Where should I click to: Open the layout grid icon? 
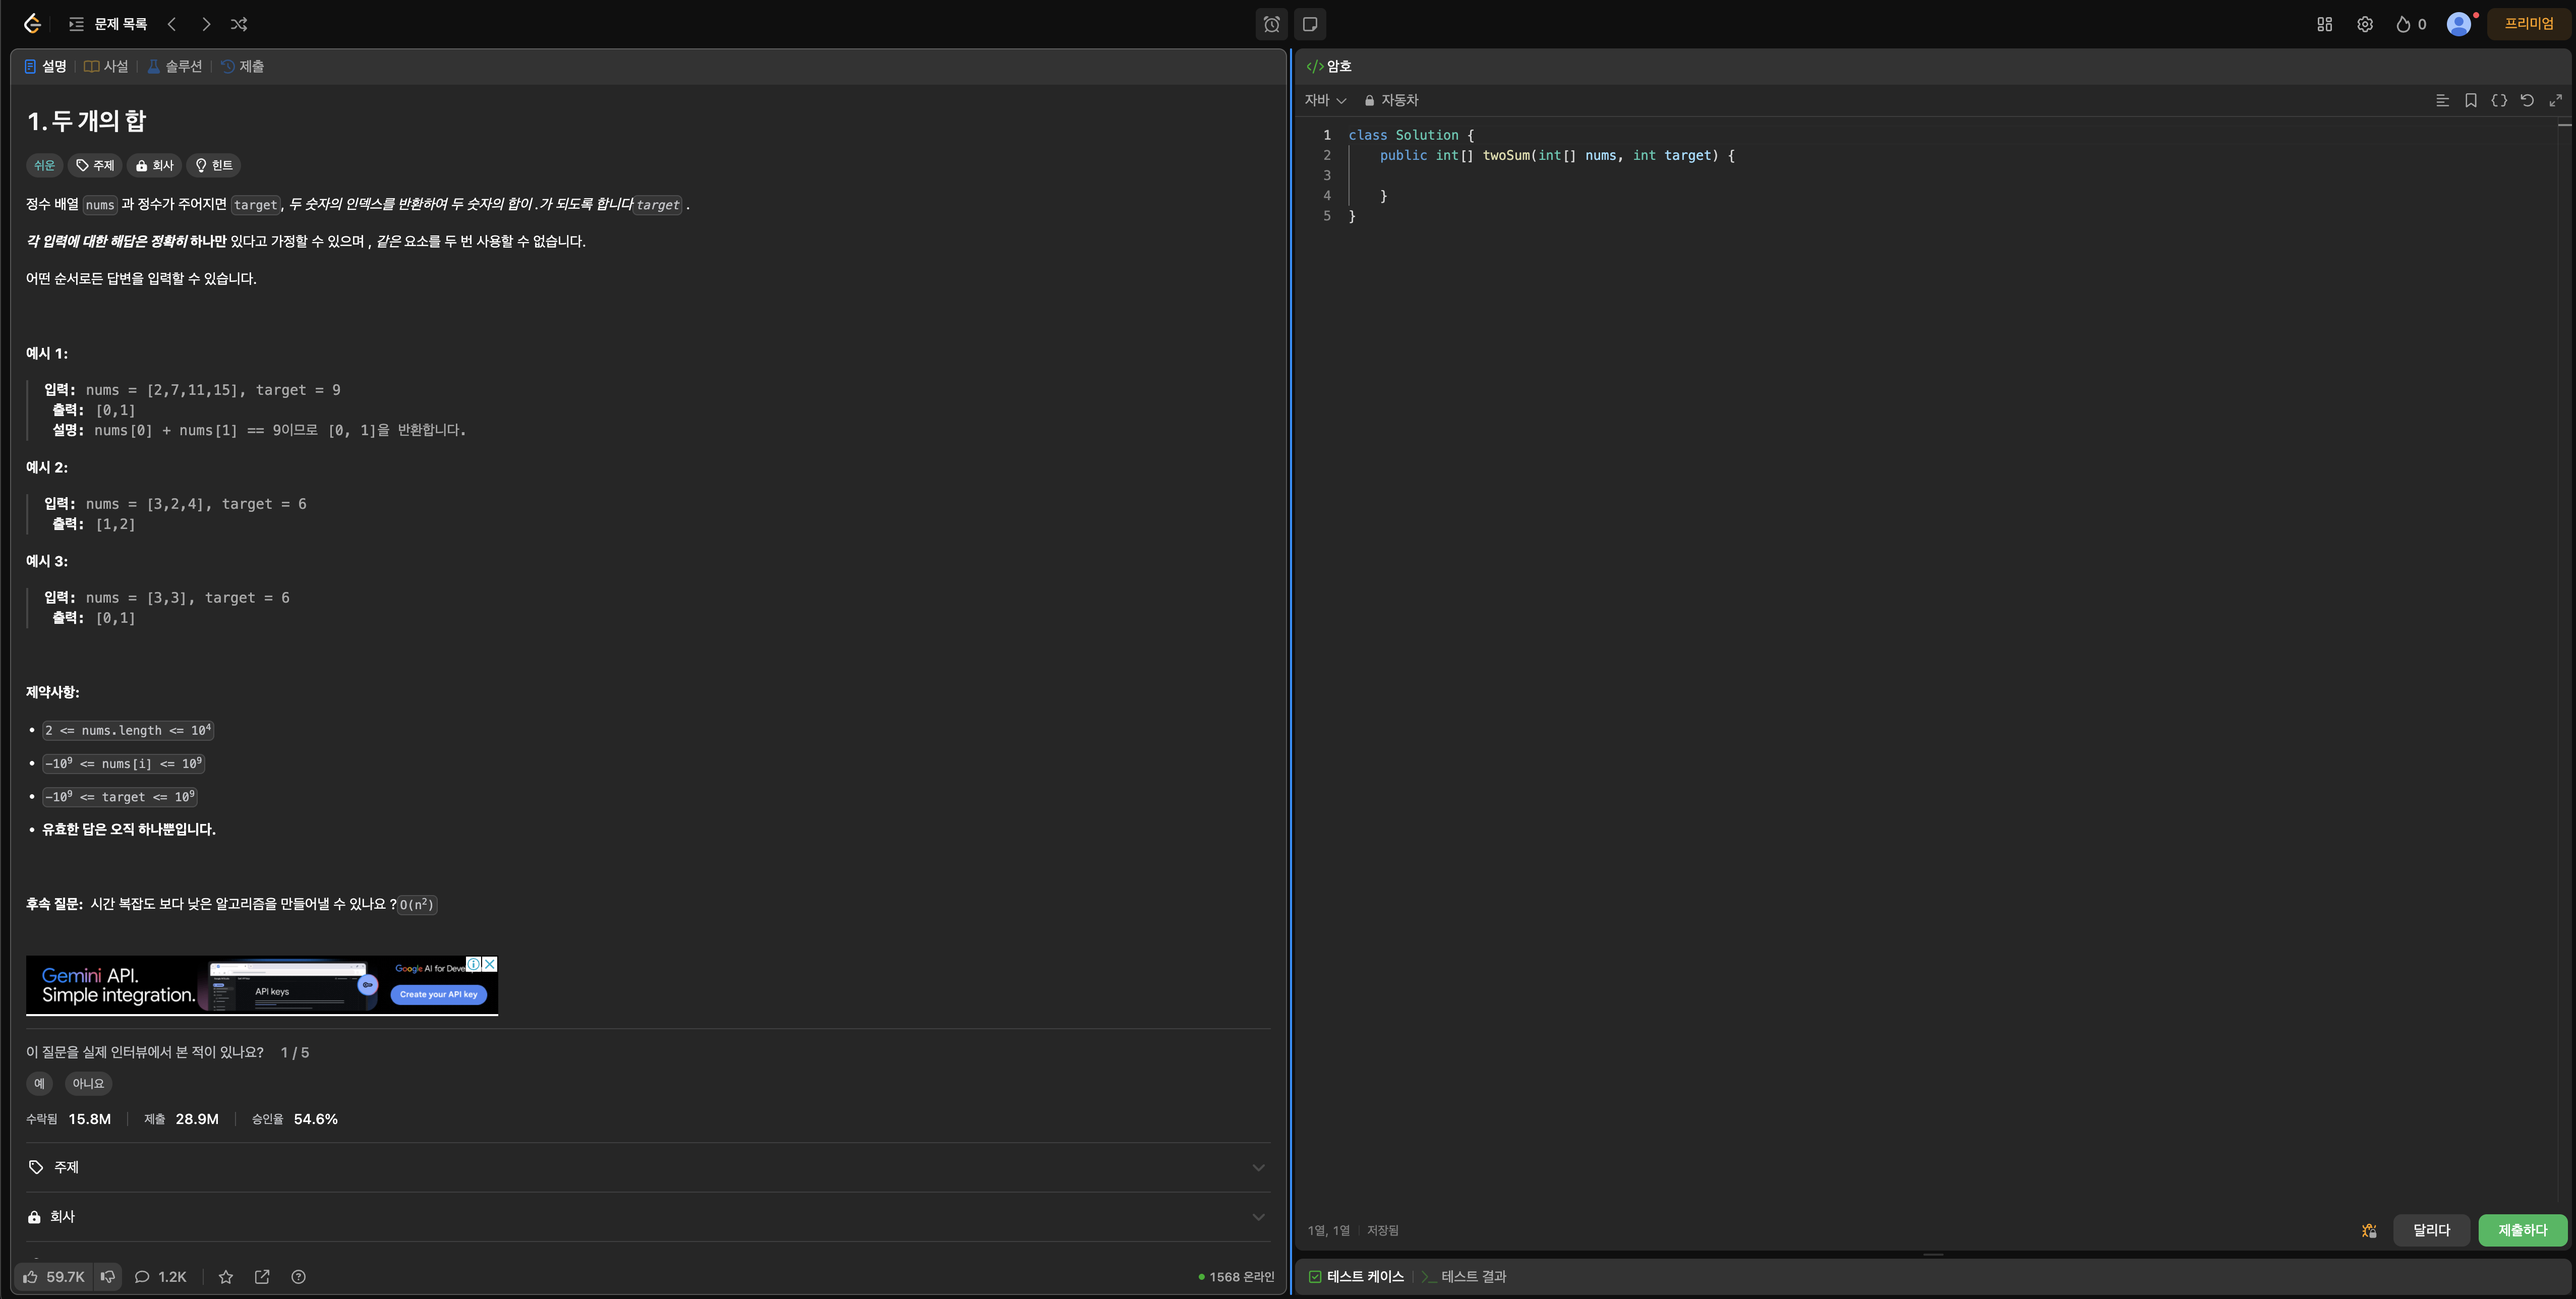click(x=2324, y=24)
